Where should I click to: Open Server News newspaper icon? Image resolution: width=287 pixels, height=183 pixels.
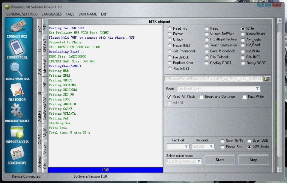pyautogui.click(x=17, y=154)
